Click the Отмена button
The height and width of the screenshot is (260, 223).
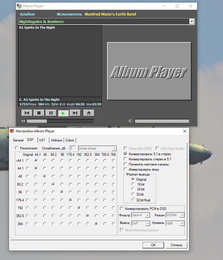coord(176,245)
